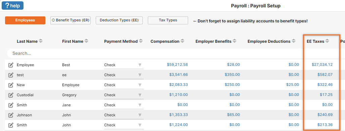Sort by Last Name column arrows
The image size is (345, 131).
pos(41,41)
